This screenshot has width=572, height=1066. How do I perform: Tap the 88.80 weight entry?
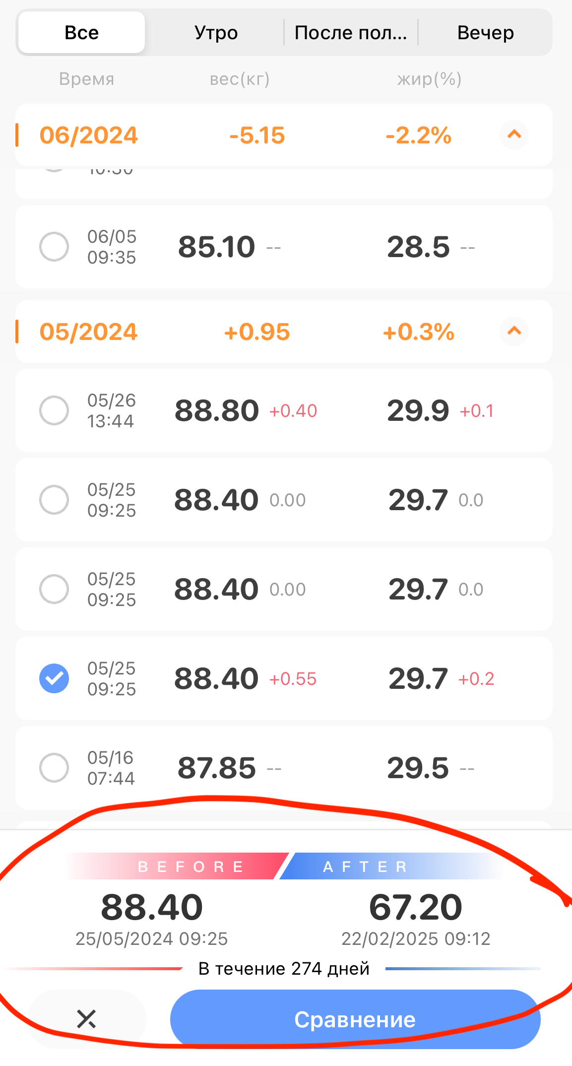[x=217, y=411]
